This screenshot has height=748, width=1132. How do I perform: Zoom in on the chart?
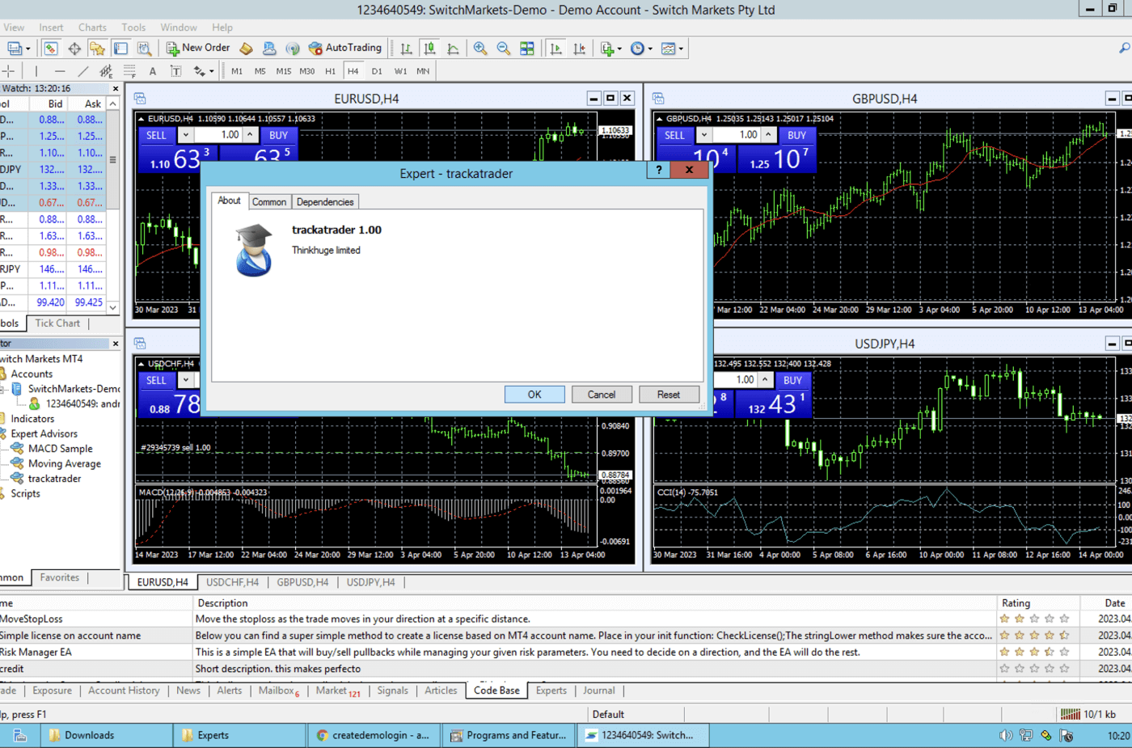click(480, 49)
